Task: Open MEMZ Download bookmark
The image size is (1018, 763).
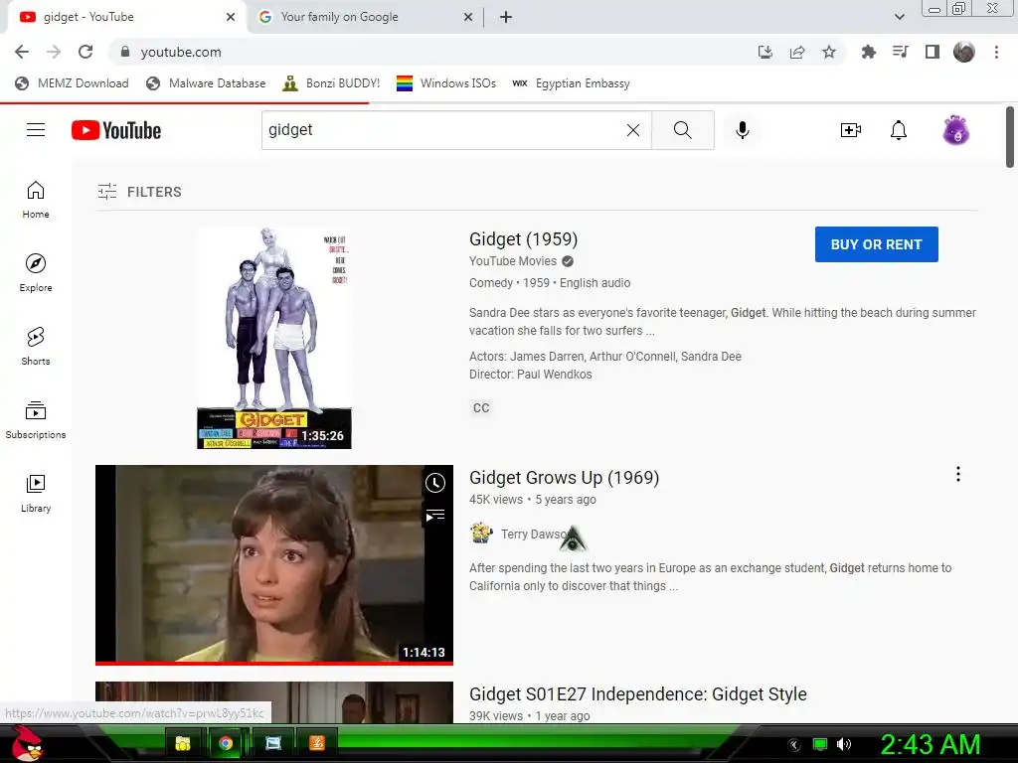Action: click(x=72, y=83)
